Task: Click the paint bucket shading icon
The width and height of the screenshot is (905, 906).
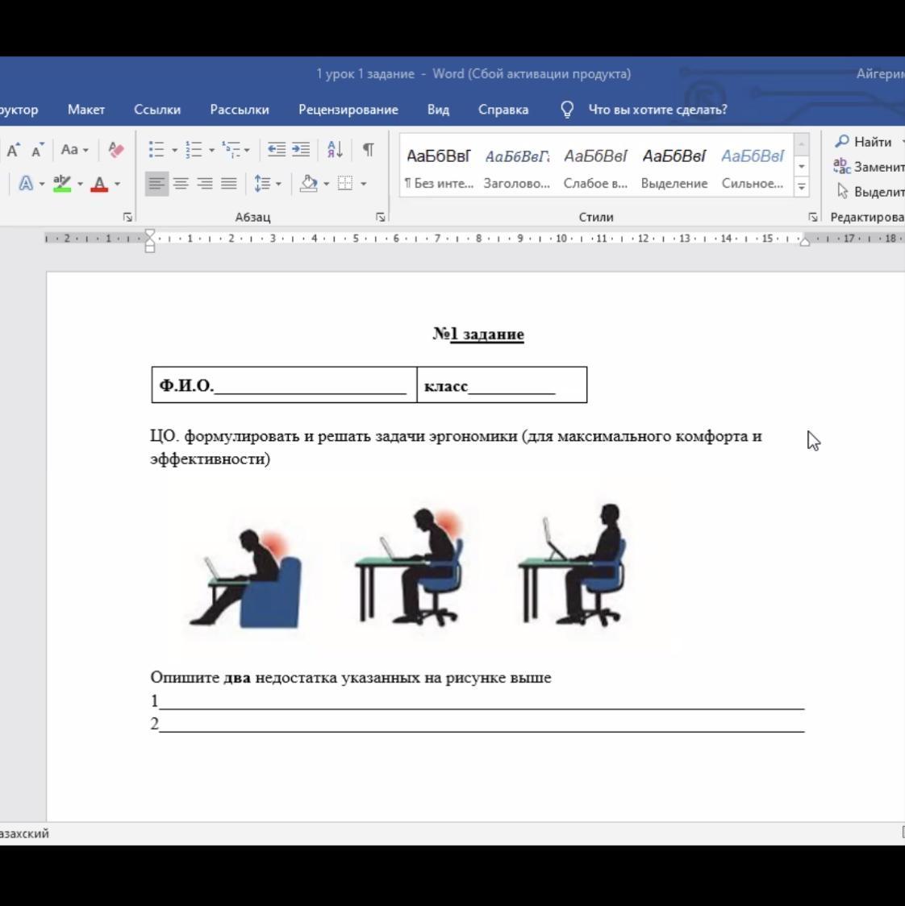Action: pyautogui.click(x=308, y=184)
